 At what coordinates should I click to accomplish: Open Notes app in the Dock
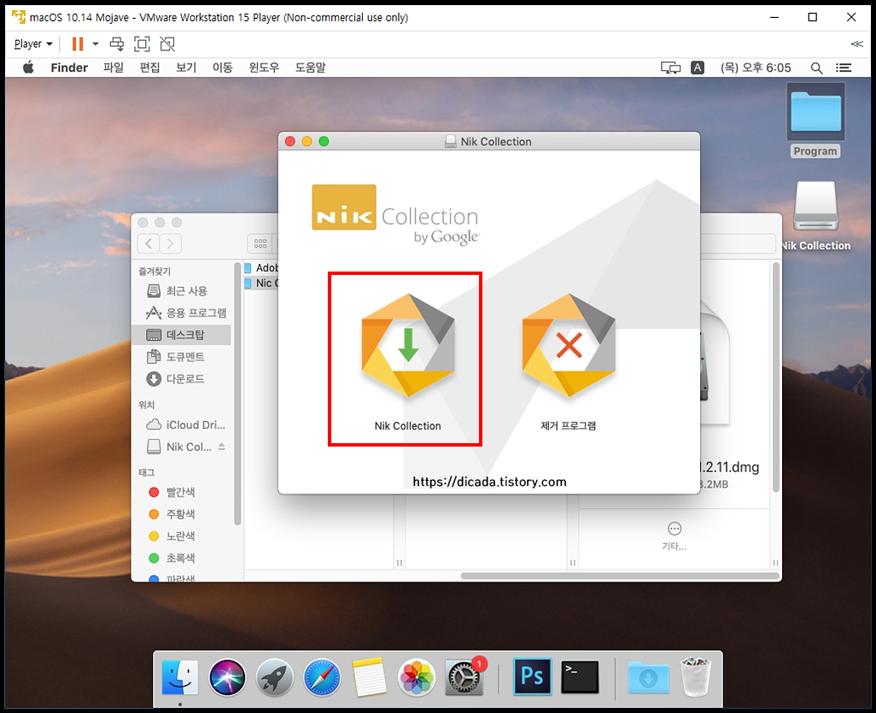coord(369,678)
